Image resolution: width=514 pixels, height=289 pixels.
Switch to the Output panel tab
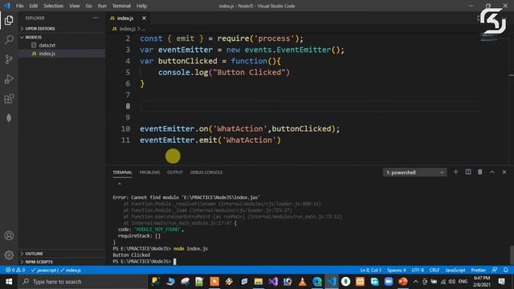point(175,173)
